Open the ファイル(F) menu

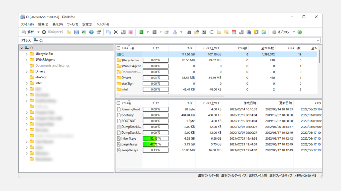click(x=27, y=24)
